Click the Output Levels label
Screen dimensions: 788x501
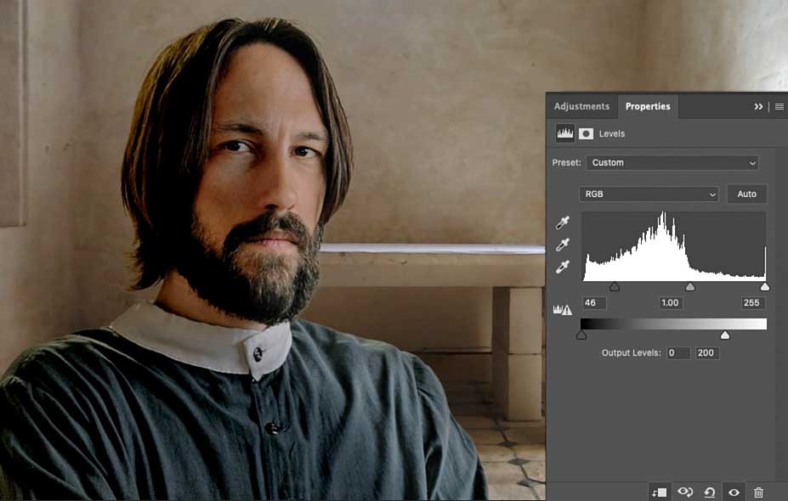632,353
